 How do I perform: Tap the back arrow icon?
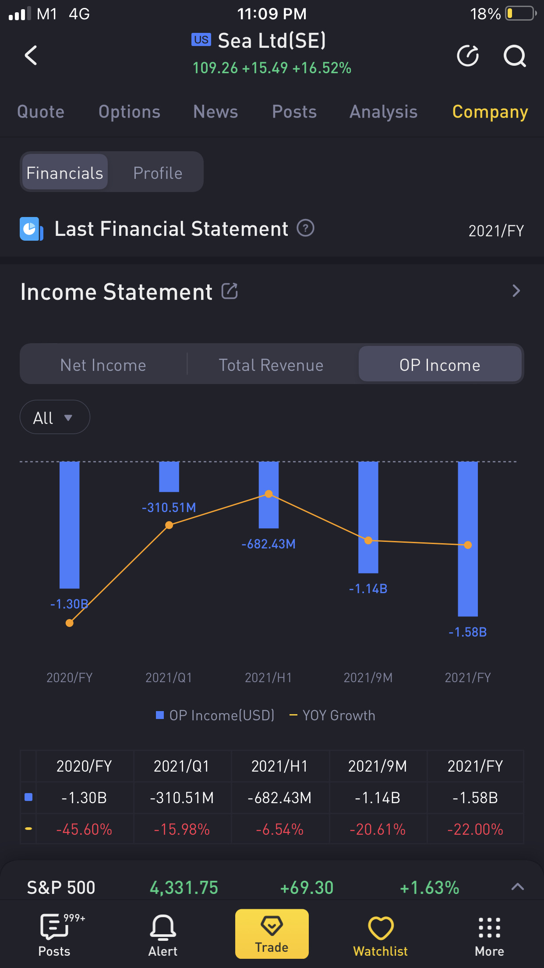(x=31, y=55)
